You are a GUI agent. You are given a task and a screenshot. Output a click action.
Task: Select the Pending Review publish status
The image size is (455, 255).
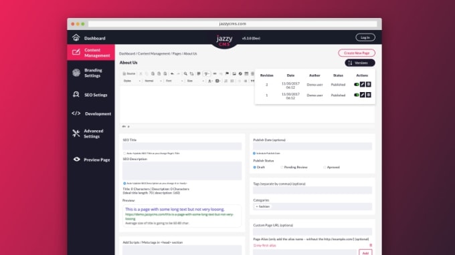pyautogui.click(x=282, y=168)
